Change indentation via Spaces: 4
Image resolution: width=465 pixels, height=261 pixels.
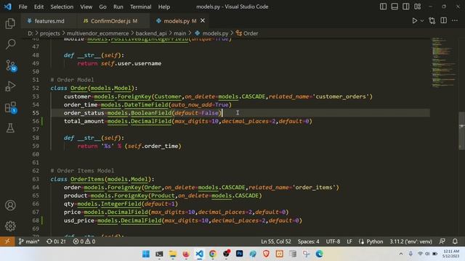(x=308, y=241)
